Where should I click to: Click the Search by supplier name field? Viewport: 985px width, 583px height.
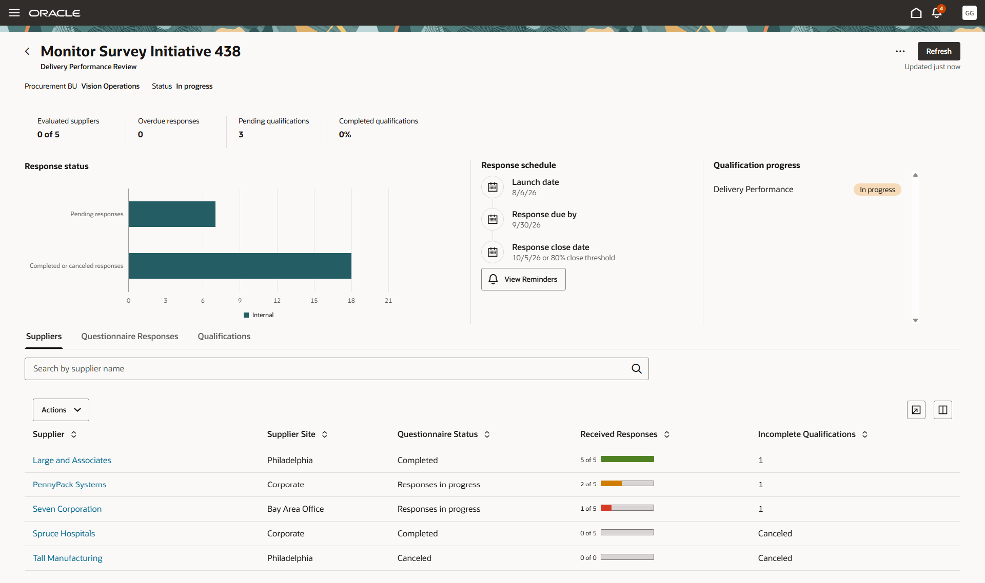337,369
